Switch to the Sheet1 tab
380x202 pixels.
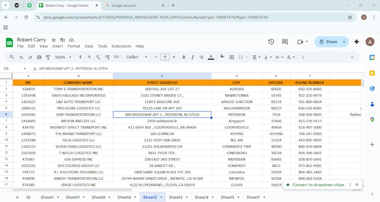47,197
